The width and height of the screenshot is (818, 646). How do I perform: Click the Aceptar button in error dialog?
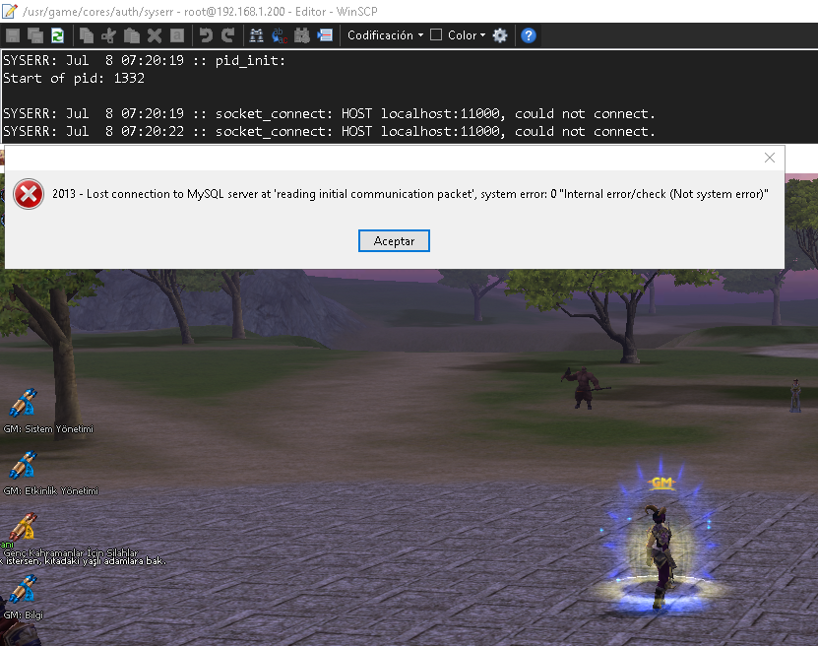(394, 240)
